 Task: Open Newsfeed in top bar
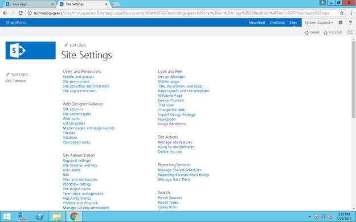257,23
